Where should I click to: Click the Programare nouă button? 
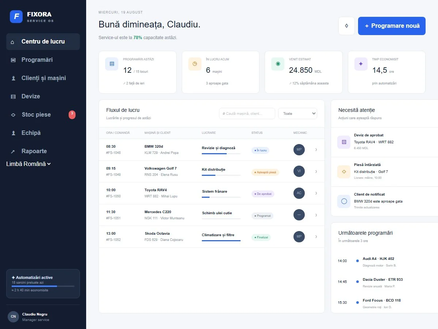[392, 26]
